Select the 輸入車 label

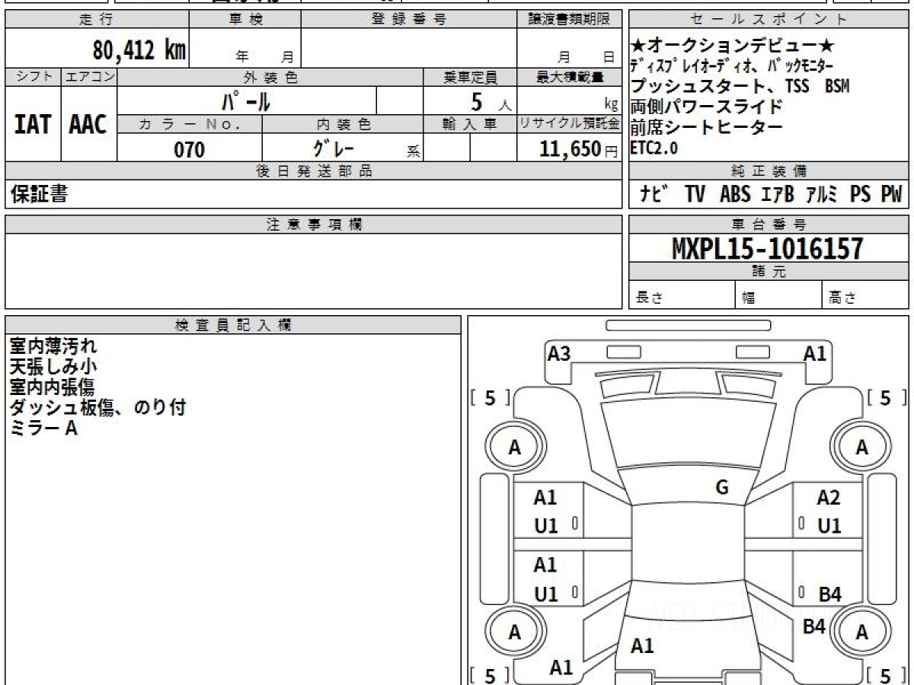[470, 123]
